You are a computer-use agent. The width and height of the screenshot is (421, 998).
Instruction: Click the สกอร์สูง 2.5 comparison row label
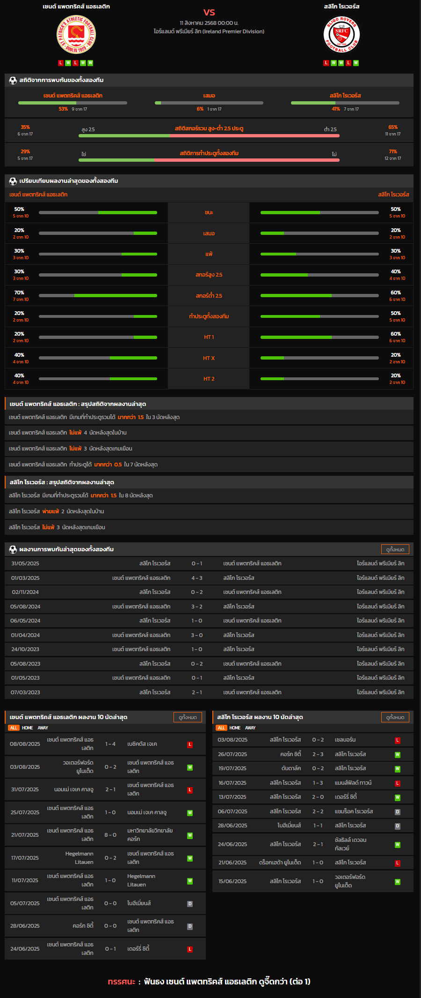point(209,275)
